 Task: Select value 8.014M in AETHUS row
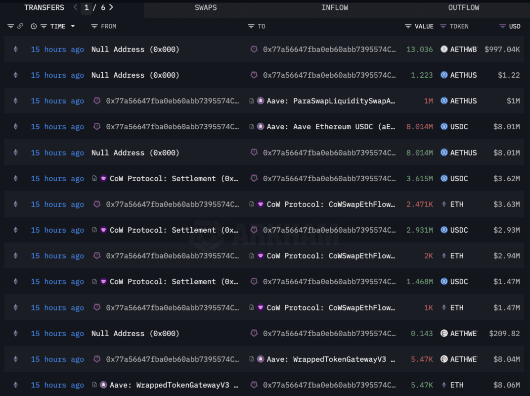(x=419, y=152)
